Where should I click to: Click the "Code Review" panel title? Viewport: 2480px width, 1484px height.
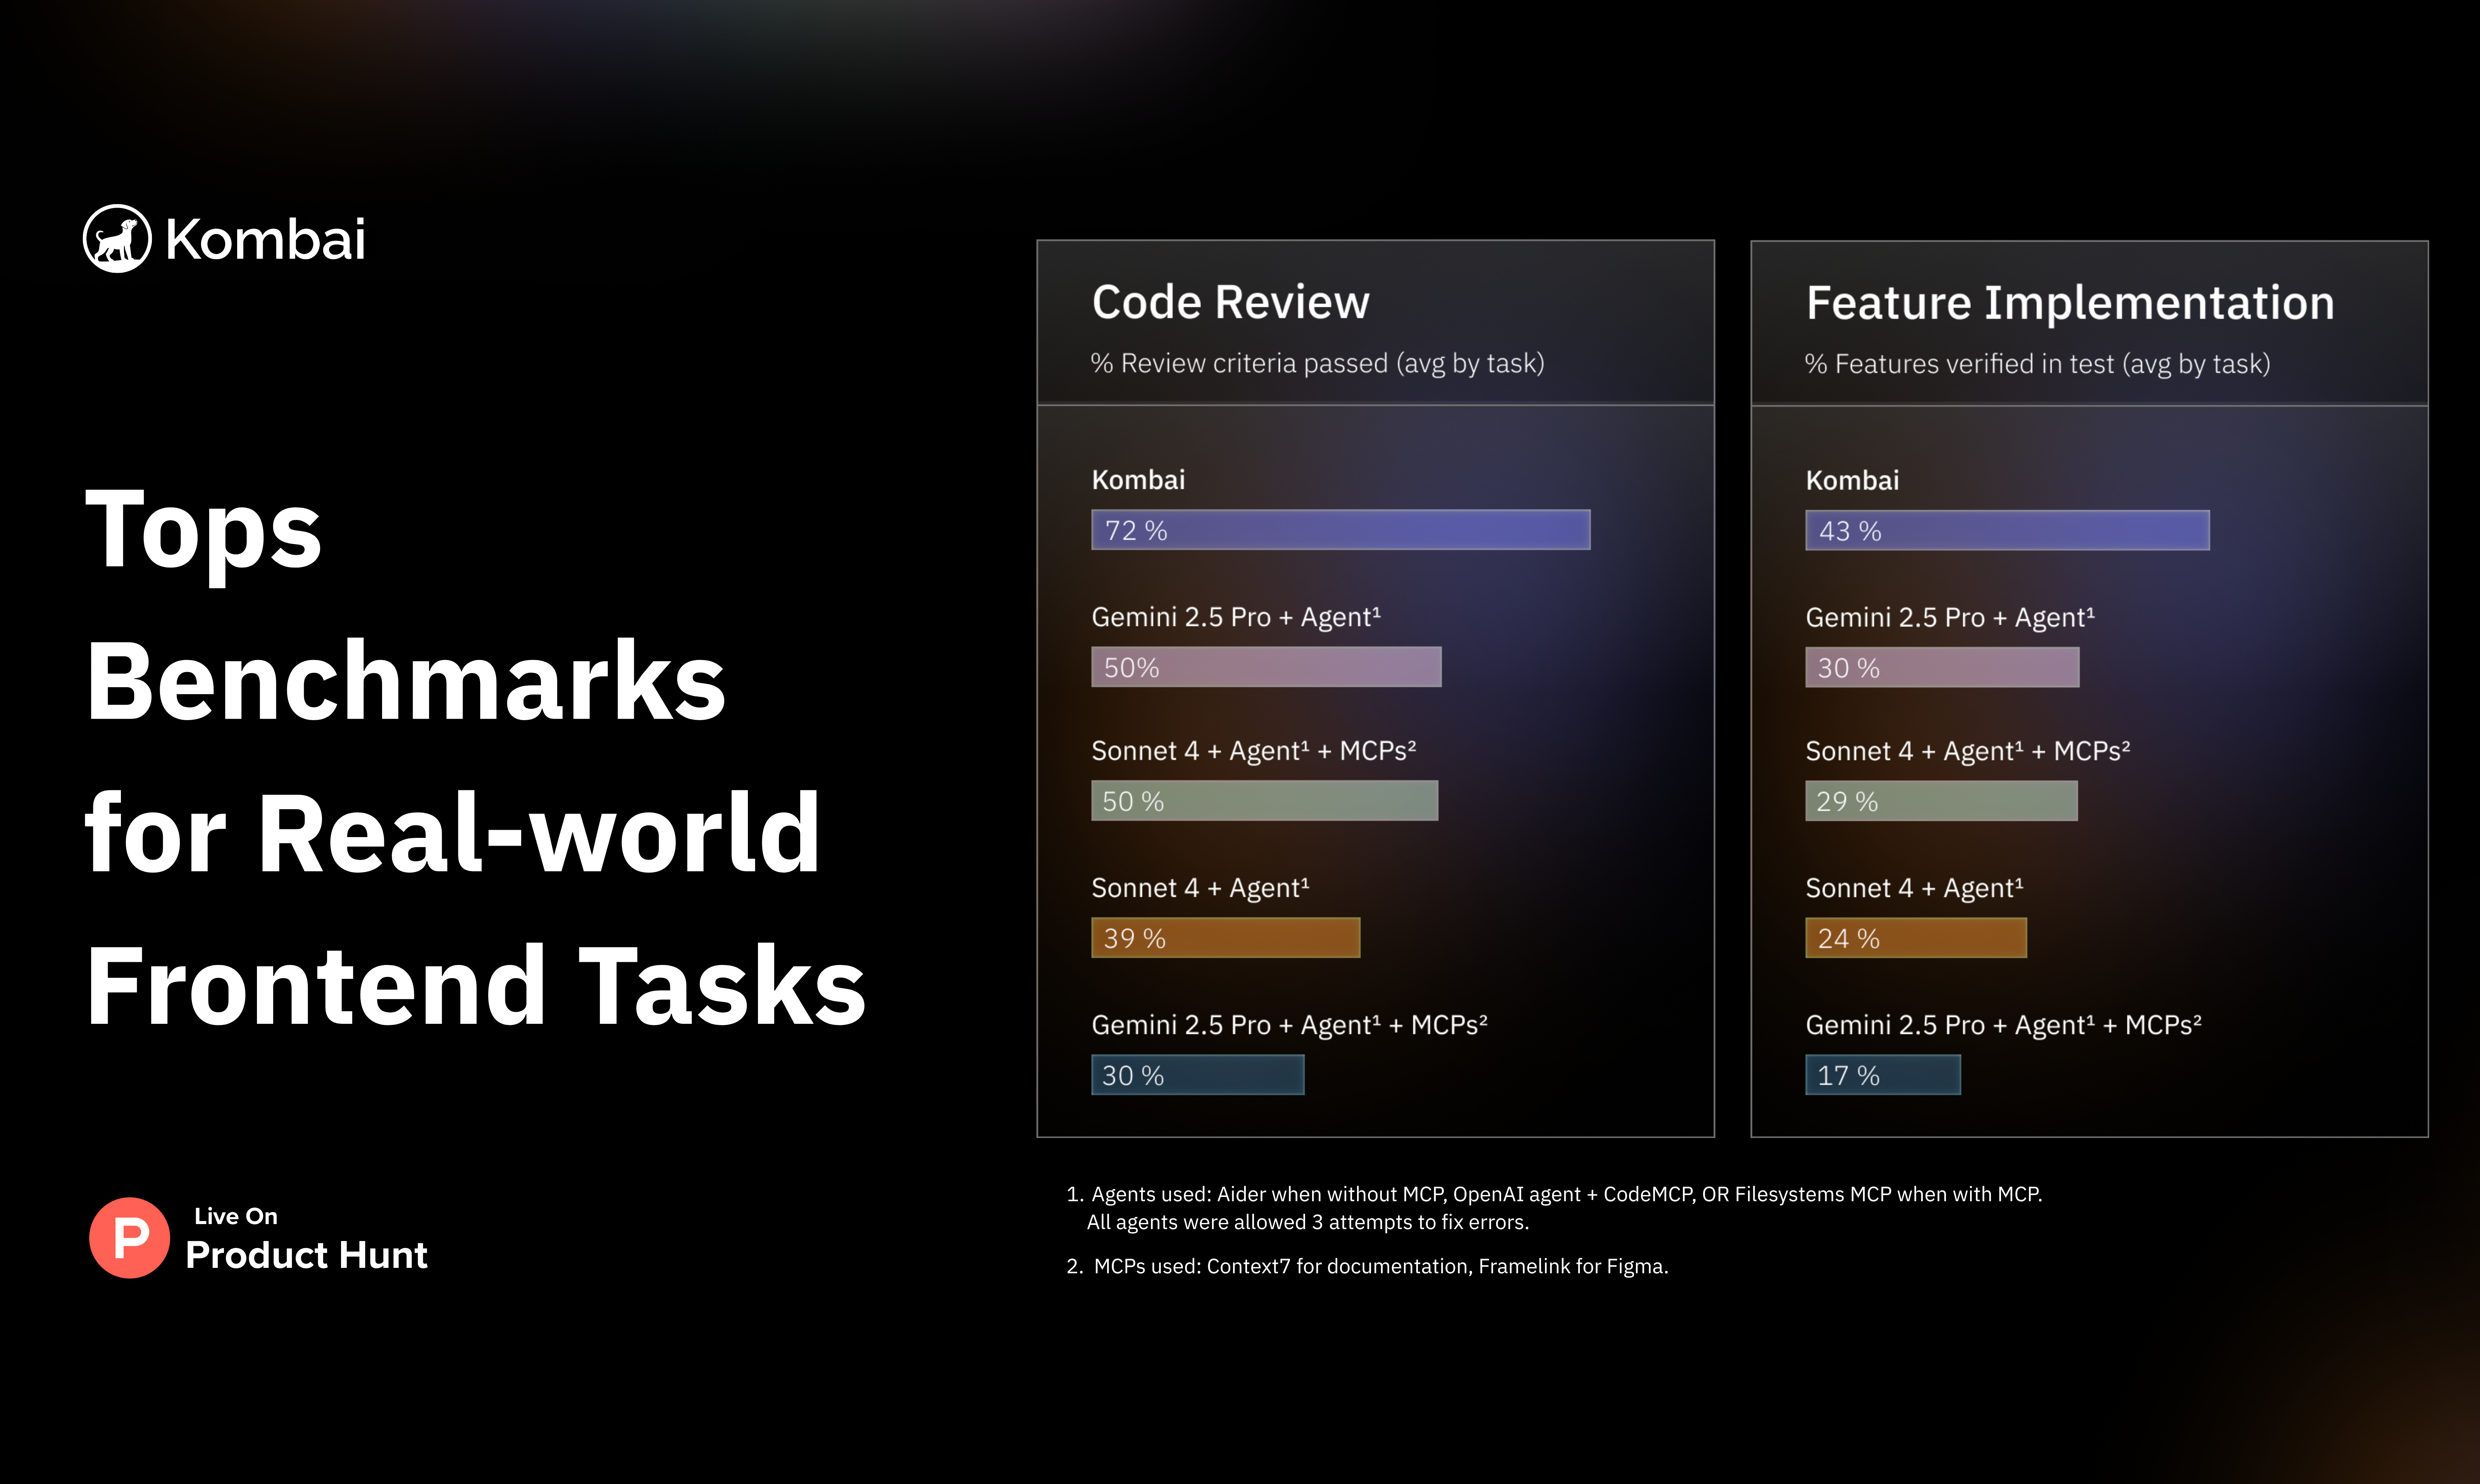[1230, 302]
